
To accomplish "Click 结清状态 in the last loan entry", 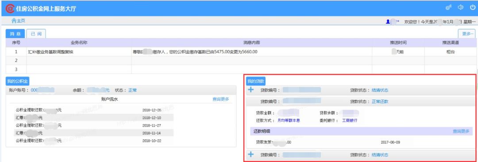I will pyautogui.click(x=380, y=154).
